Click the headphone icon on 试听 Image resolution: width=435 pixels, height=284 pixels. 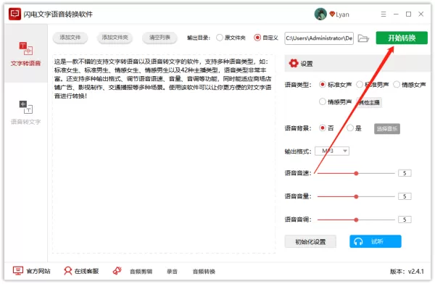pyautogui.click(x=358, y=241)
